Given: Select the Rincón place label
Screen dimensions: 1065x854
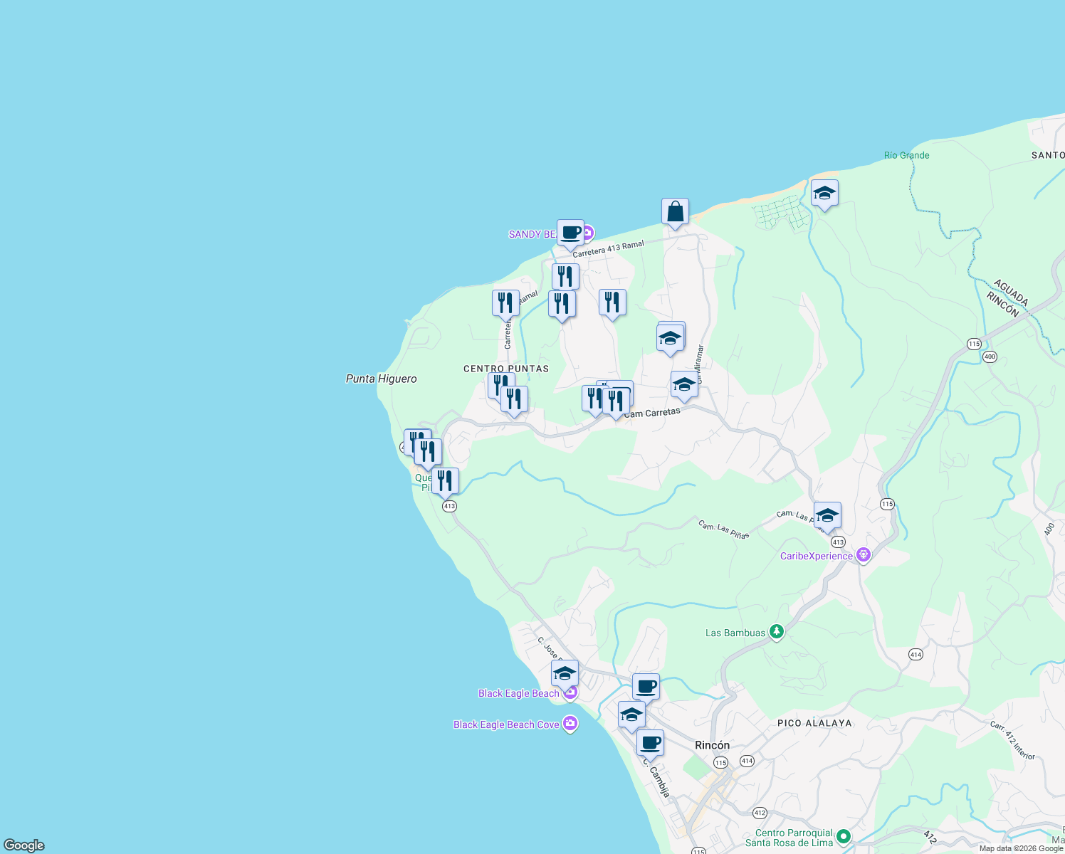Looking at the screenshot, I should click(712, 745).
